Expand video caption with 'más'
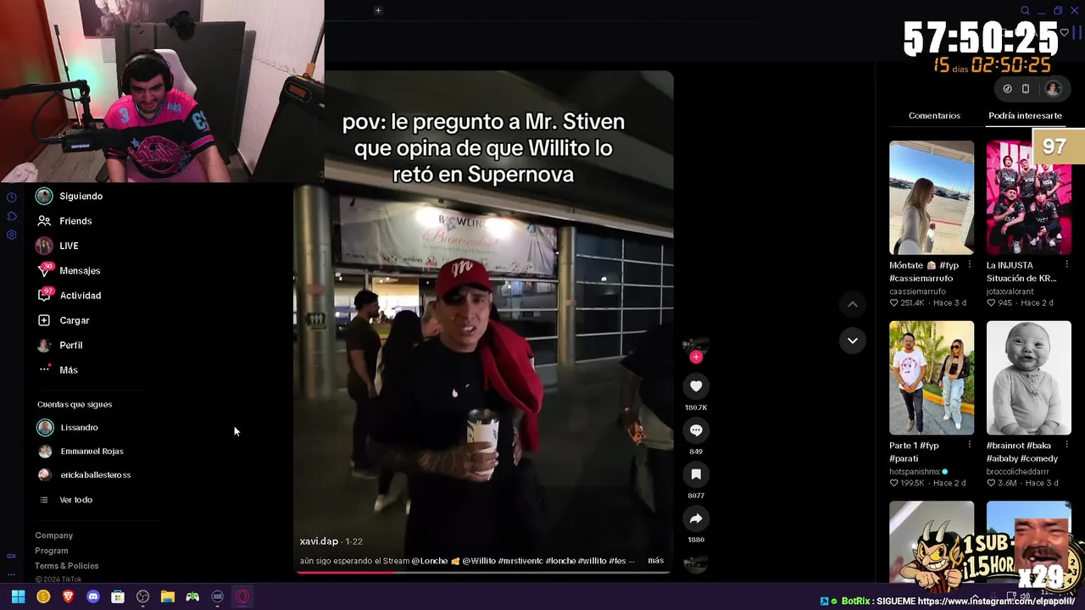Image resolution: width=1085 pixels, height=610 pixels. [655, 560]
